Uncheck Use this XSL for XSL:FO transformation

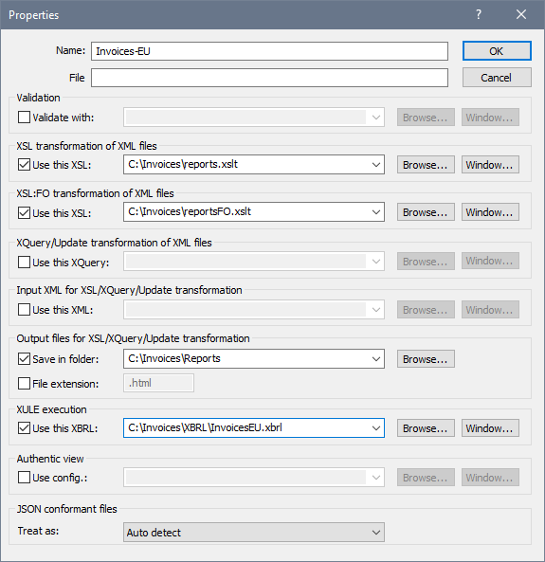pyautogui.click(x=24, y=212)
